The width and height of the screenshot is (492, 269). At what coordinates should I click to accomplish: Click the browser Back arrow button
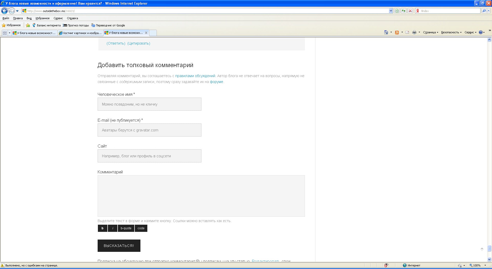point(4,11)
